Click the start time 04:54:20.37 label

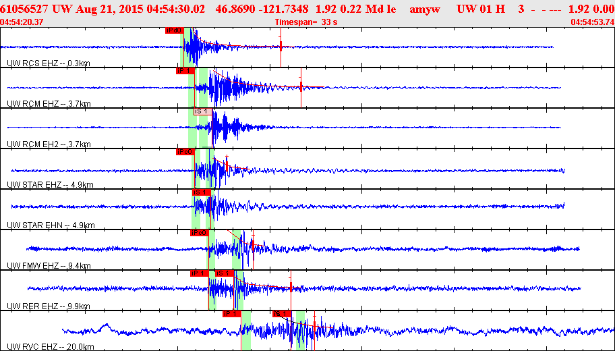click(x=22, y=22)
